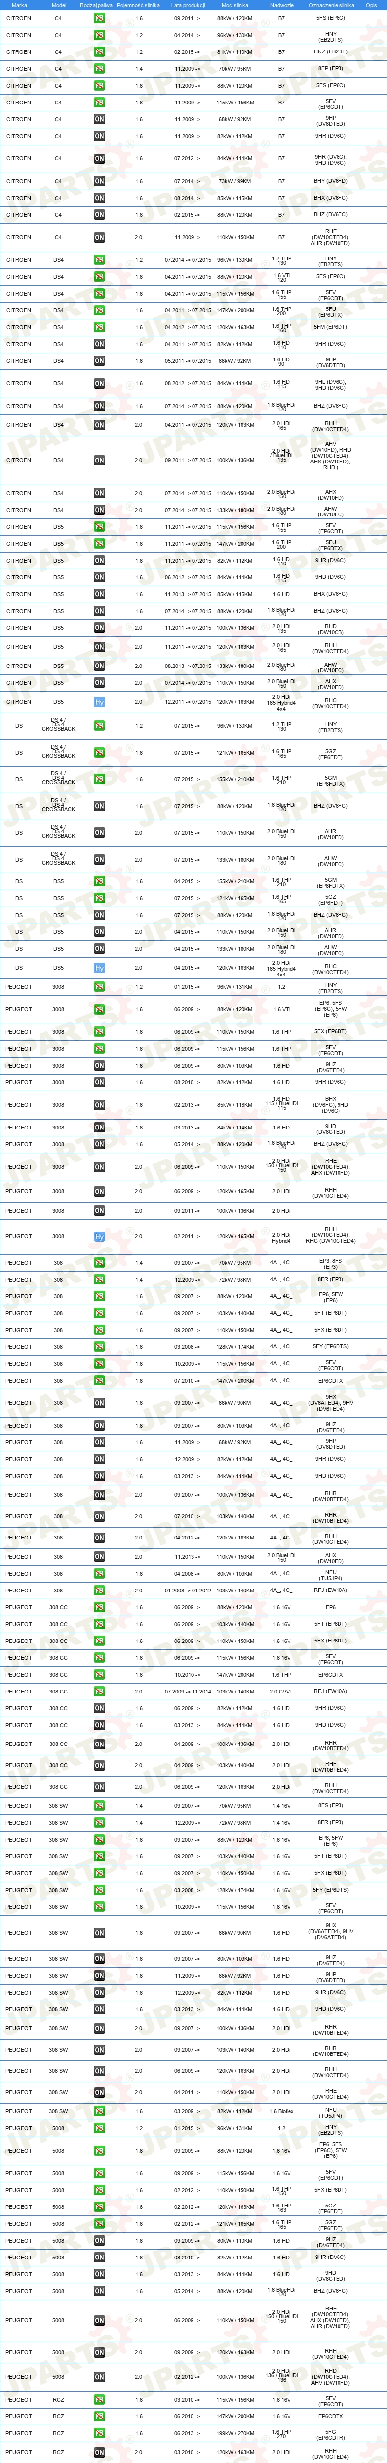Image resolution: width=387 pixels, height=2463 pixels.
Task: Select engine code BHY (DV6FD) cell
Action: tap(331, 181)
